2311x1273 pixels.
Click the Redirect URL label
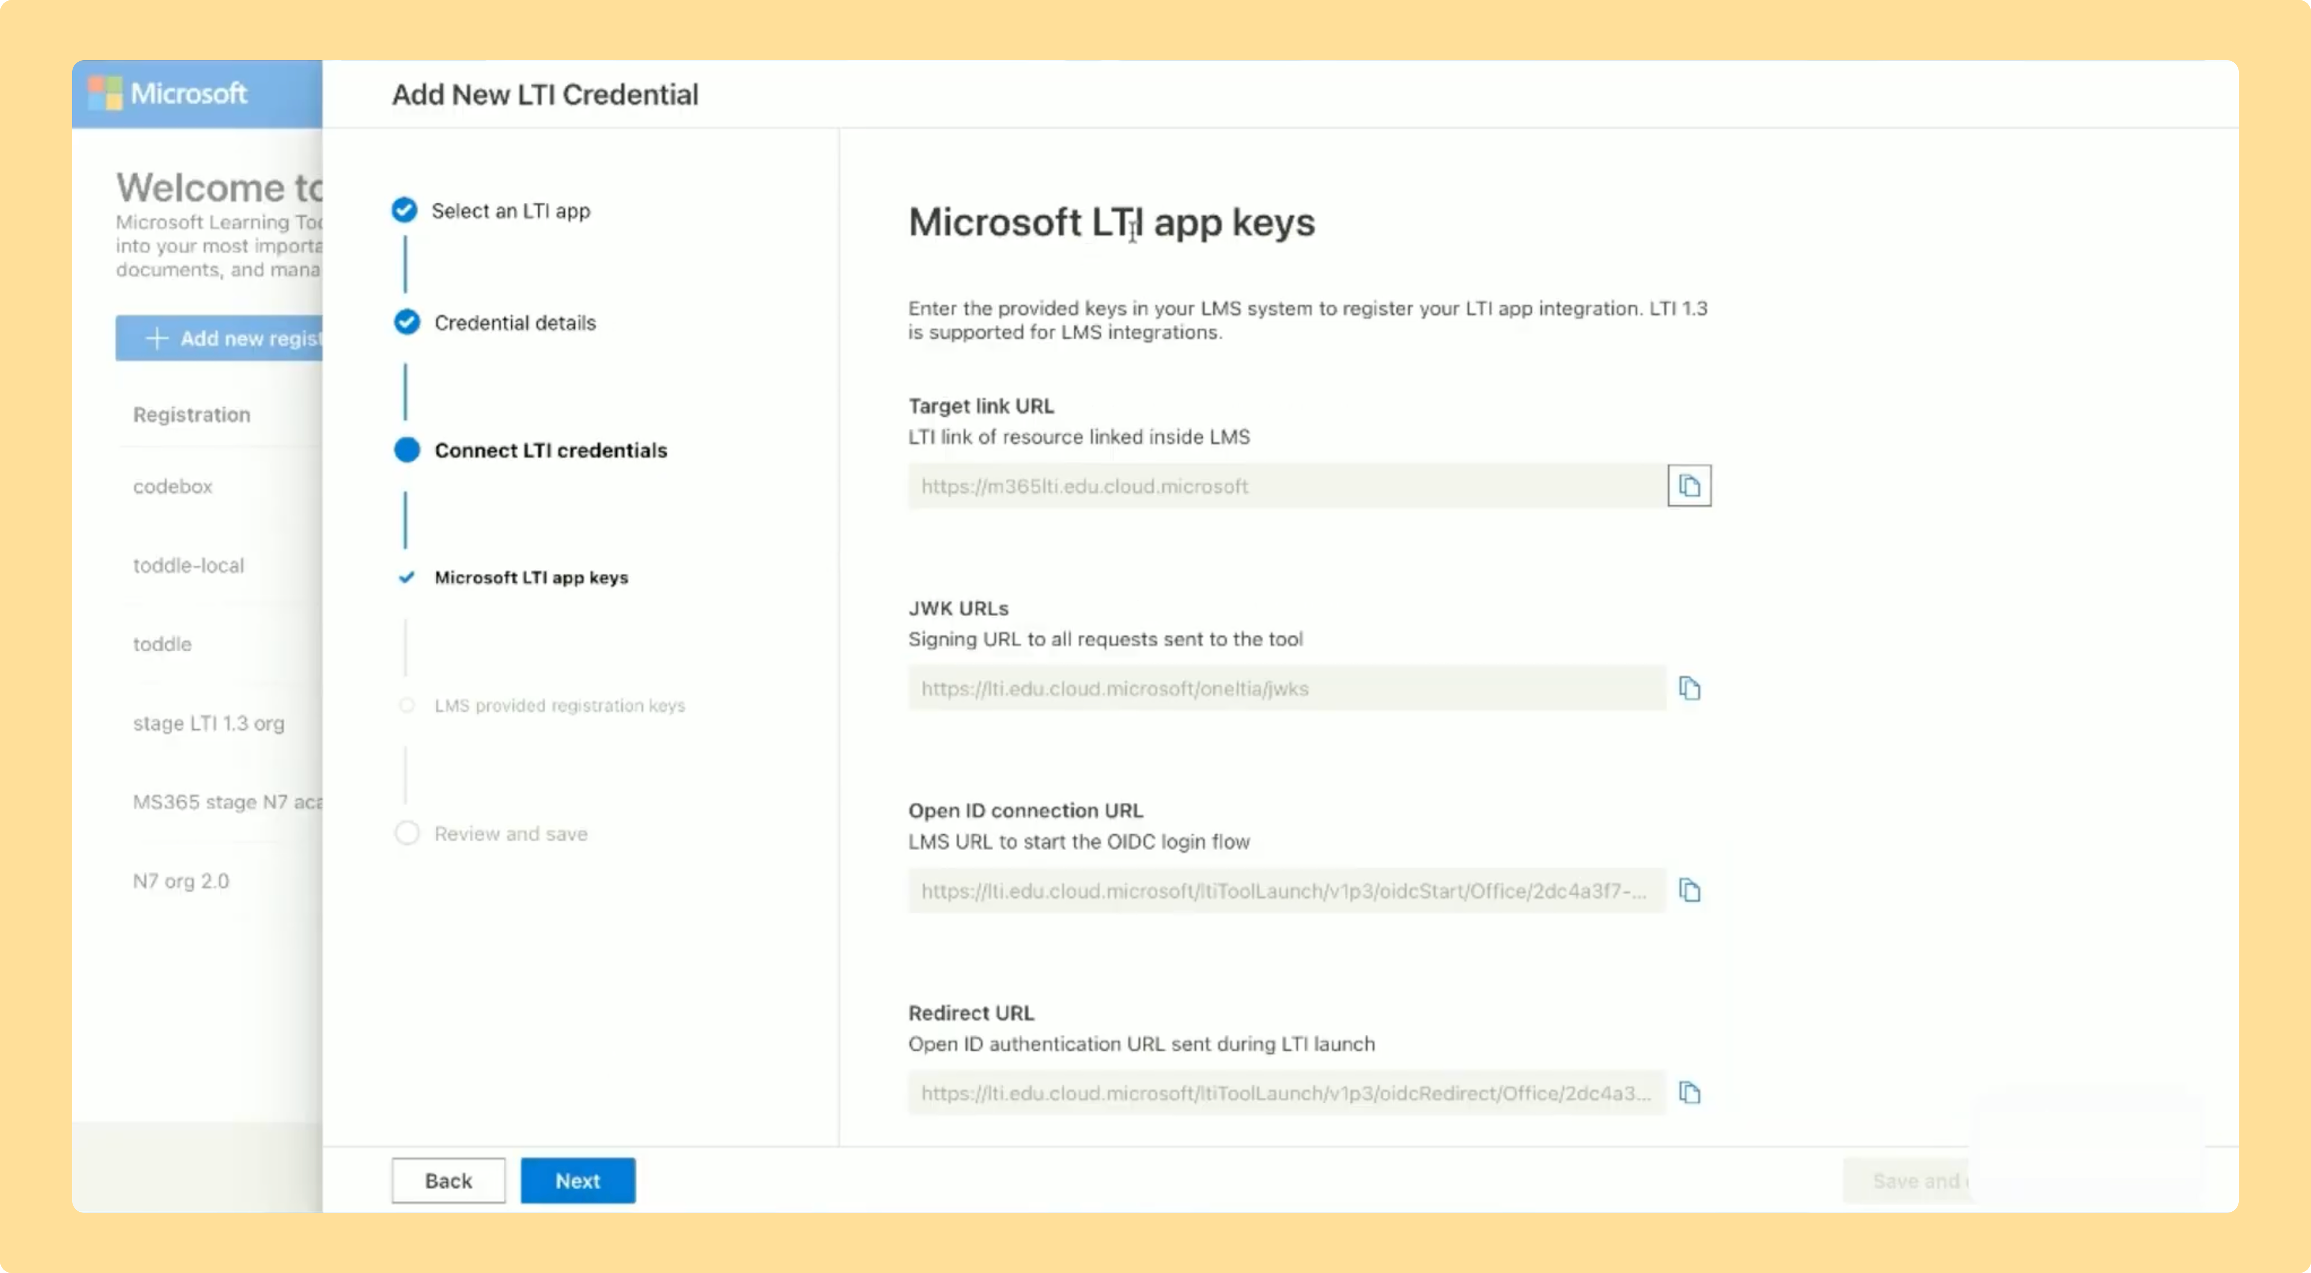pos(972,1013)
